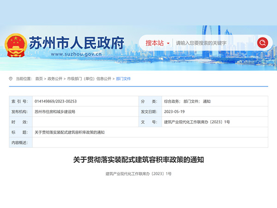Select title text in the 标题 table row
Screen dimensions: 277x208
click(x=70, y=132)
